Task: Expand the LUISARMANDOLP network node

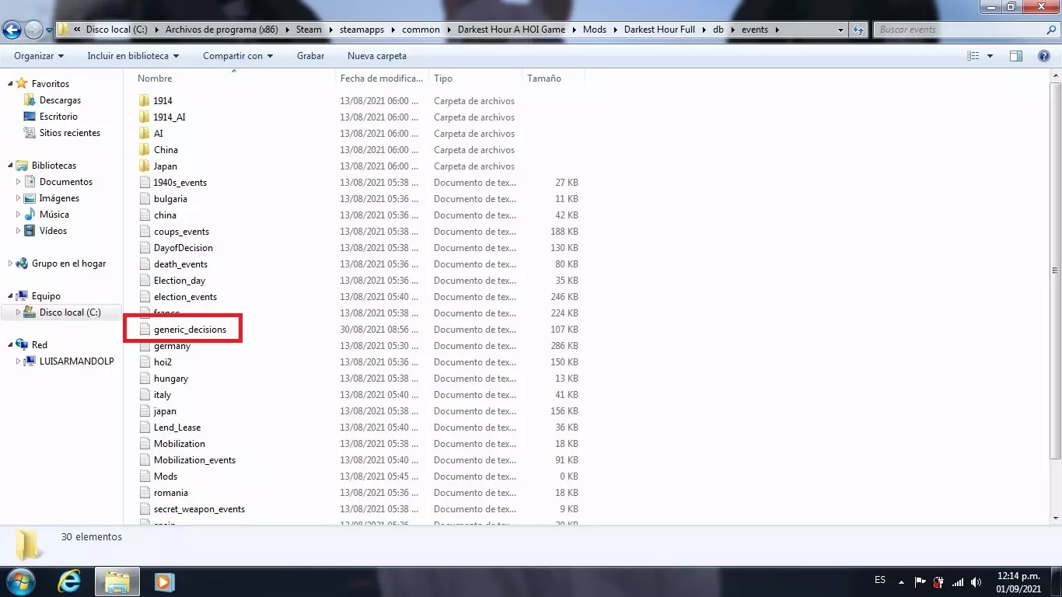Action: tap(19, 361)
